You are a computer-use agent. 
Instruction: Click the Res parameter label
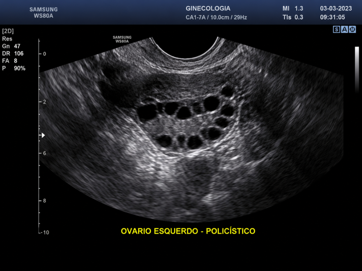(7, 39)
